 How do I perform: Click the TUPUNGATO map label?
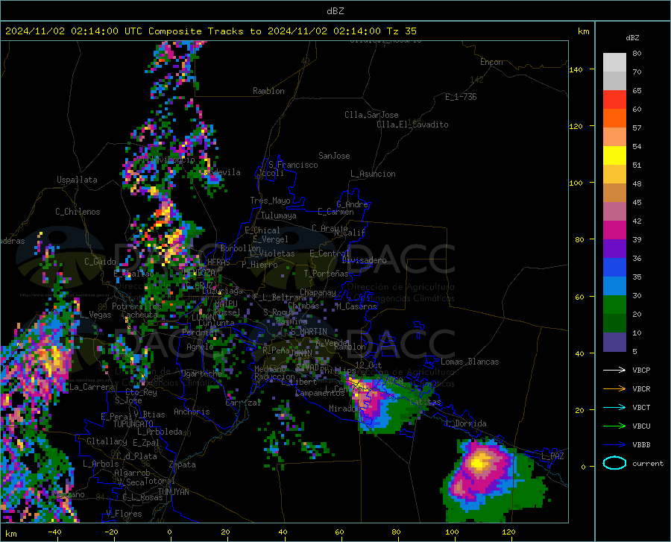point(133,424)
